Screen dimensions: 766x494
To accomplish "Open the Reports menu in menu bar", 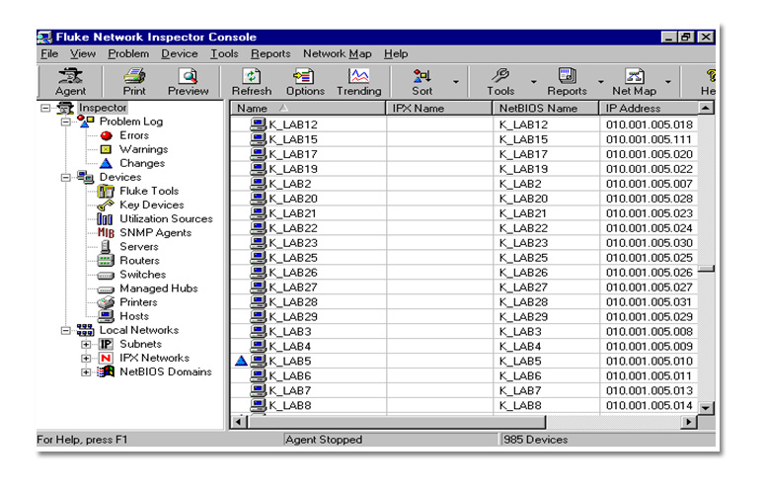I will tap(270, 53).
